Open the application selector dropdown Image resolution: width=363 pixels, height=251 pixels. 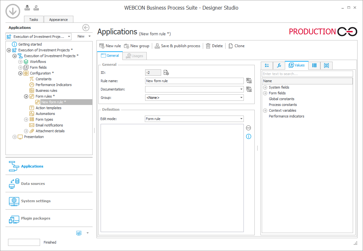[x=69, y=36]
